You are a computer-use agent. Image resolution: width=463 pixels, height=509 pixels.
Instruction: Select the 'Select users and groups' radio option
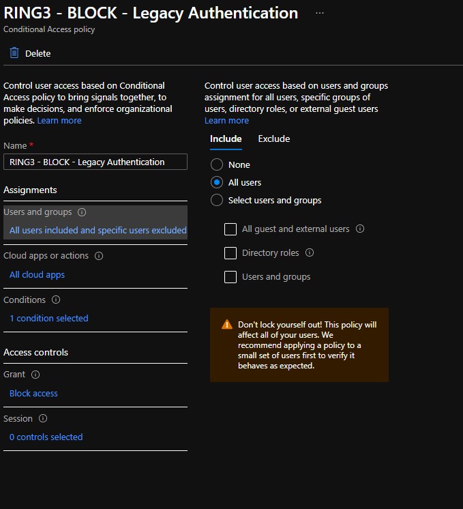[217, 200]
